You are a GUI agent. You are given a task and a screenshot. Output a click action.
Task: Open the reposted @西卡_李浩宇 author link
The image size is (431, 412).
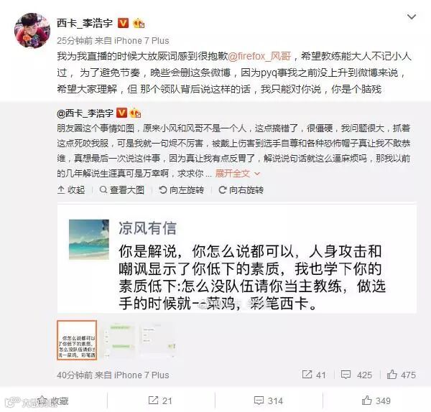click(85, 113)
